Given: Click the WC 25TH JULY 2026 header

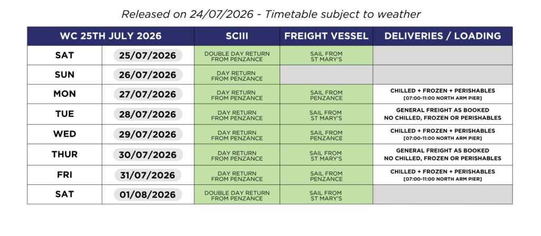Looking at the screenshot, I should pyautogui.click(x=110, y=36).
